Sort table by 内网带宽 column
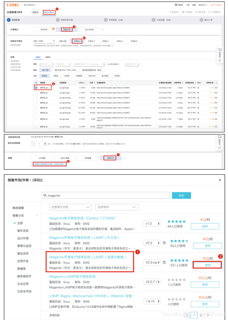Screen dimensions: 228x320 [x=179, y=83]
